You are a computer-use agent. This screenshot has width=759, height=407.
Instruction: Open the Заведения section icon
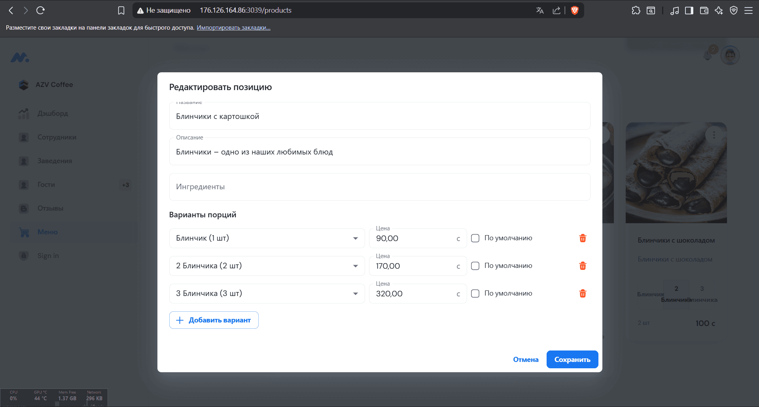pos(24,161)
